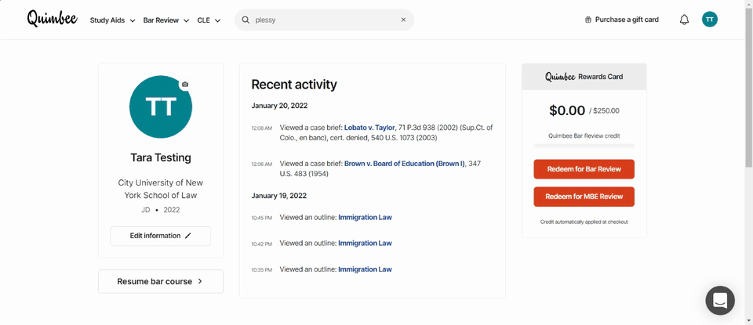Click Resume bar course button

160,281
